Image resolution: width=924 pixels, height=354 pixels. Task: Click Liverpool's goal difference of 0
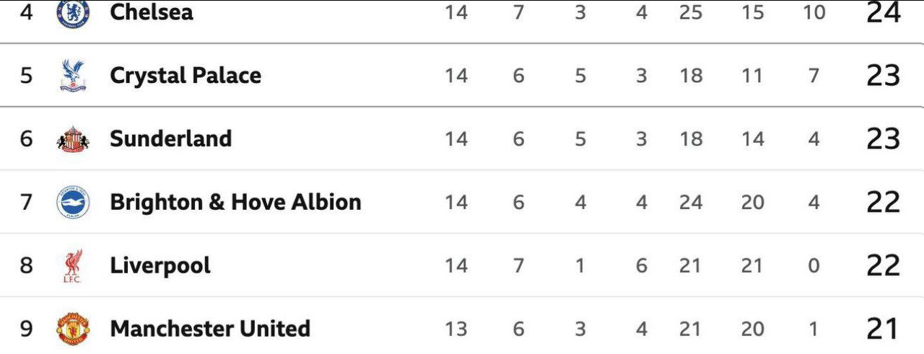pyautogui.click(x=814, y=266)
